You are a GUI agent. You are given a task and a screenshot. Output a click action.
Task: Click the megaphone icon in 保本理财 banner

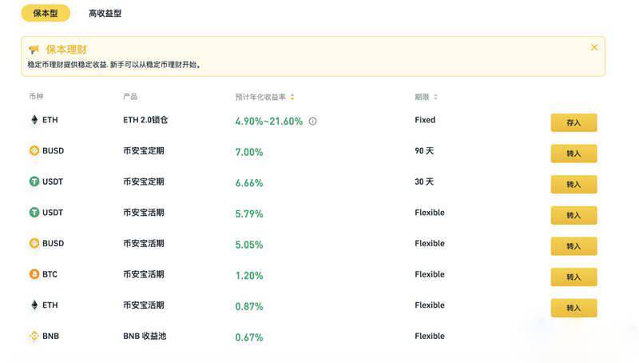(34, 50)
